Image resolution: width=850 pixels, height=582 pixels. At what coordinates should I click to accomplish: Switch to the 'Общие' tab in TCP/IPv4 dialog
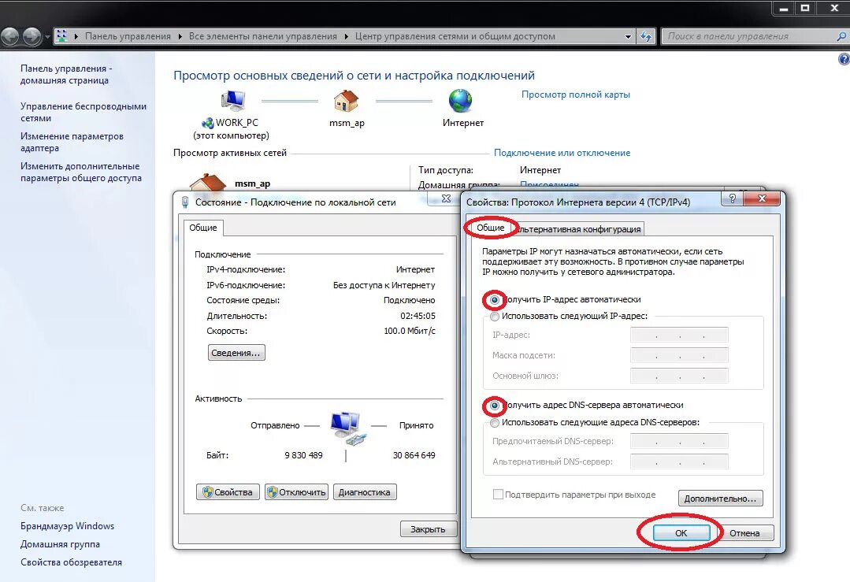tap(490, 228)
